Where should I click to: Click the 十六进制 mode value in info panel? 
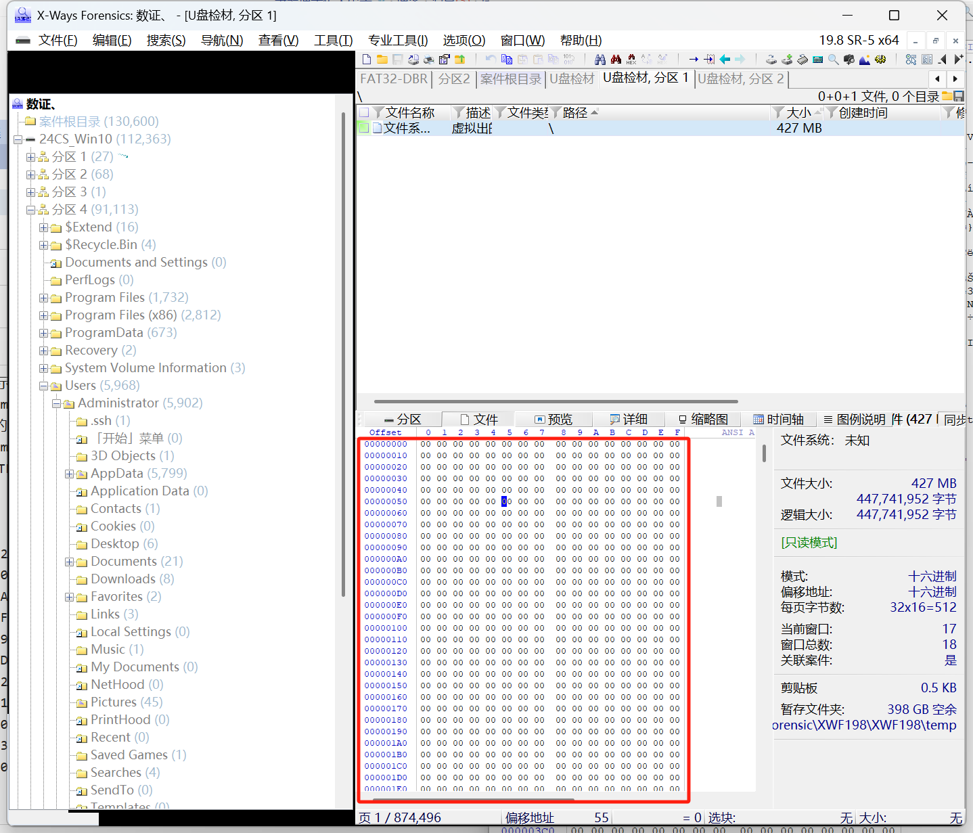[932, 576]
